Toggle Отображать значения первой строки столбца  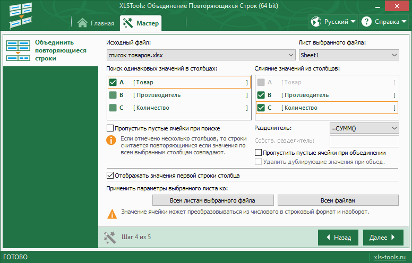[x=110, y=176]
